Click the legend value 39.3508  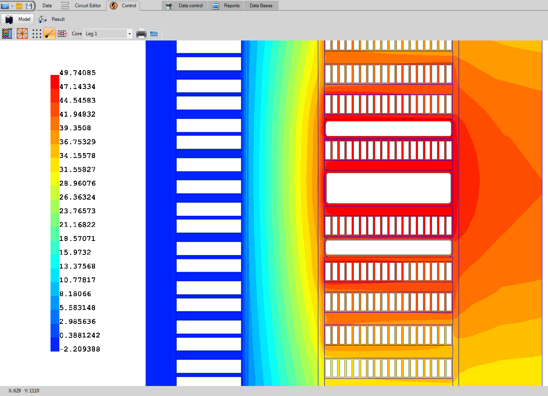click(75, 128)
